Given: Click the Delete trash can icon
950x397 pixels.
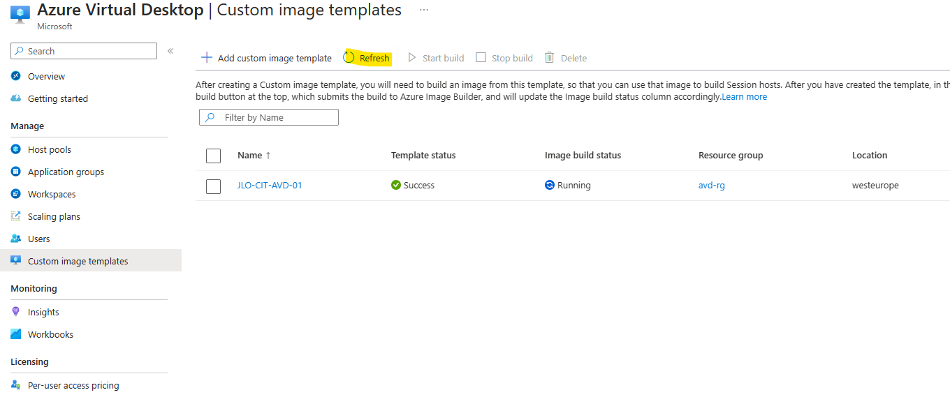Looking at the screenshot, I should coord(550,57).
